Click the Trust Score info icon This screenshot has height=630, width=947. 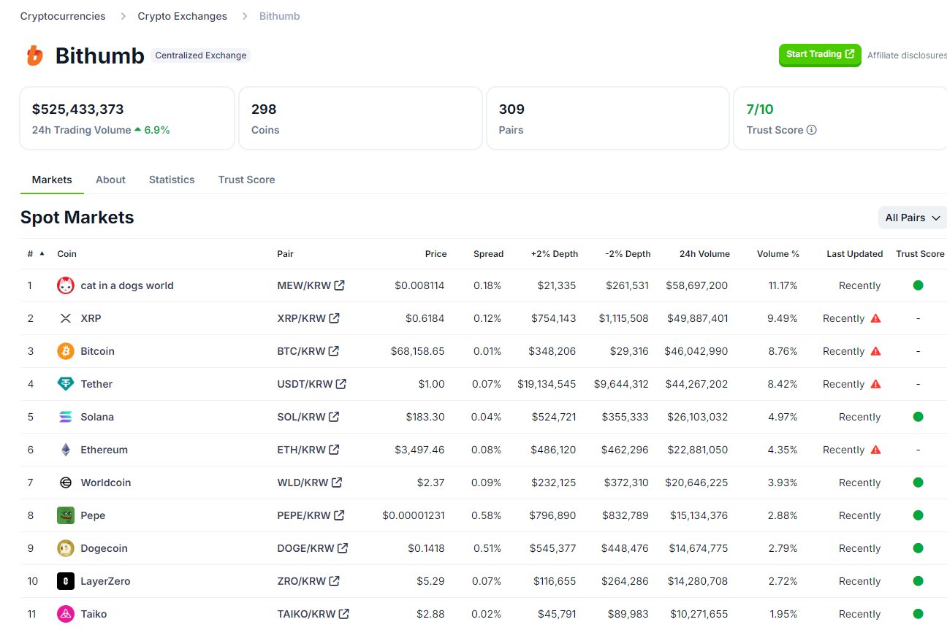tap(812, 130)
